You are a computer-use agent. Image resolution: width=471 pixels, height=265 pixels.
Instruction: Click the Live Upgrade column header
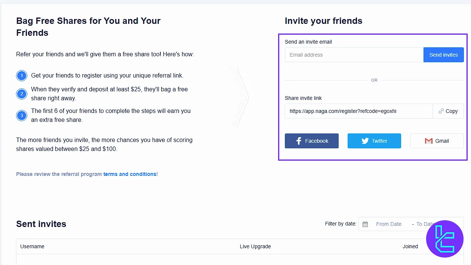tap(255, 246)
